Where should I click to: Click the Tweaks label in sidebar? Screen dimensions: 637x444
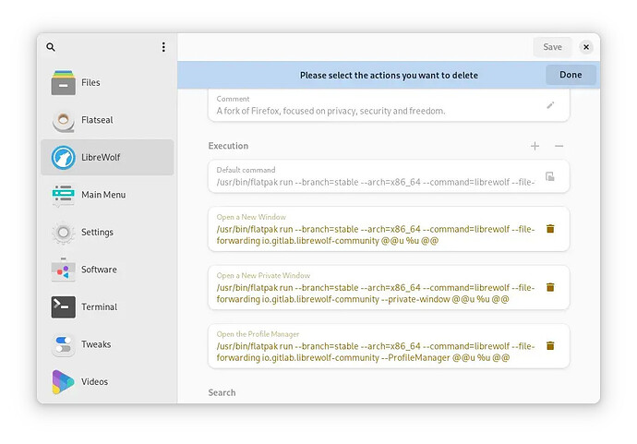(x=96, y=344)
